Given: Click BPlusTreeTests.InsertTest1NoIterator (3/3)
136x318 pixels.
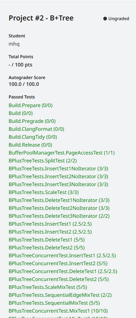Looking at the screenshot, I should [58, 169].
